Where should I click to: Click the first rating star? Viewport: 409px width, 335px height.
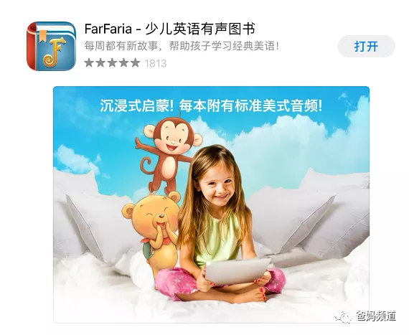coord(89,63)
